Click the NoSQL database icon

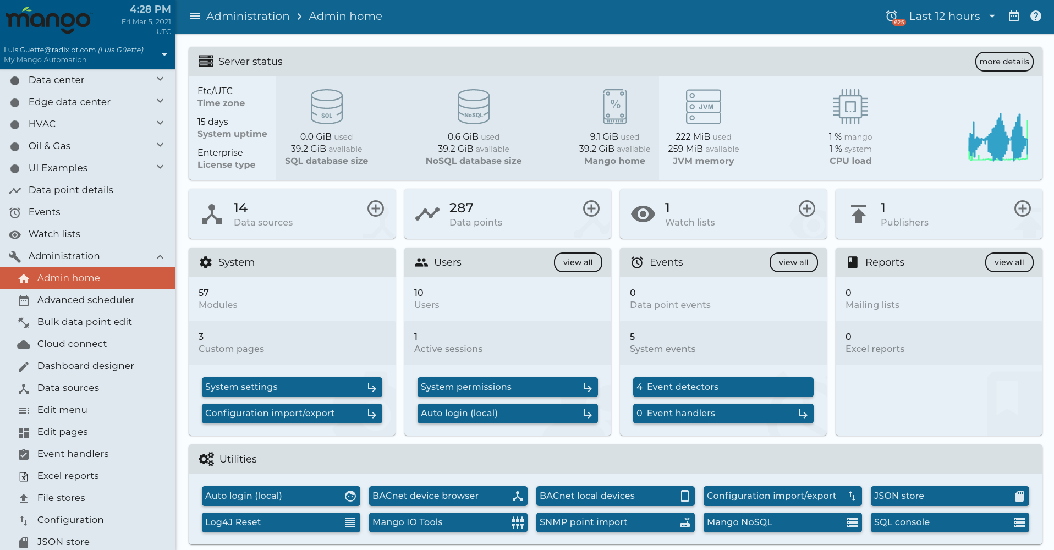click(474, 106)
